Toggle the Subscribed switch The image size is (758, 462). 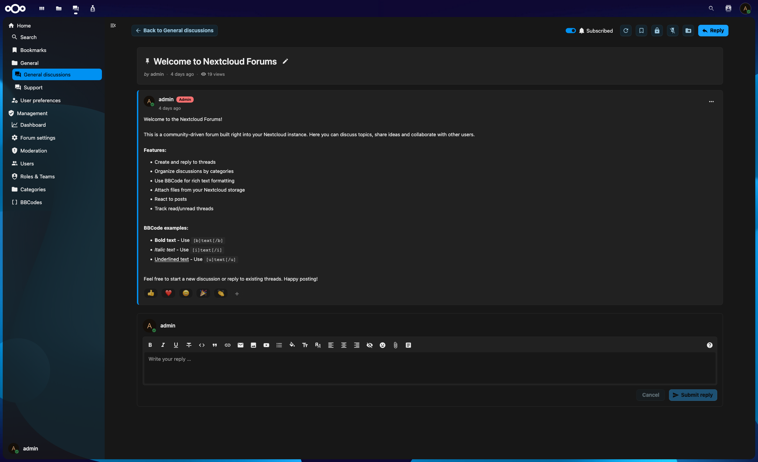pyautogui.click(x=571, y=31)
